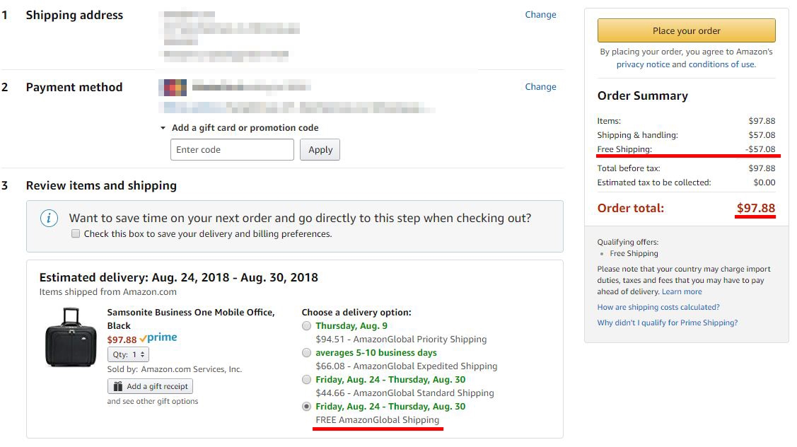The width and height of the screenshot is (797, 447).
Task: Click the gift icon on Add a gift receipt
Action: pyautogui.click(x=118, y=386)
